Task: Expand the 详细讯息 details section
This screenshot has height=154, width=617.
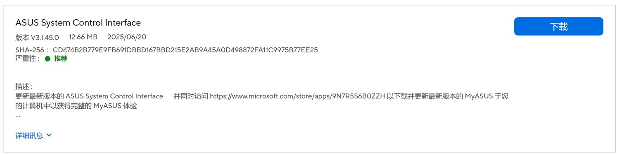Action: 33,135
